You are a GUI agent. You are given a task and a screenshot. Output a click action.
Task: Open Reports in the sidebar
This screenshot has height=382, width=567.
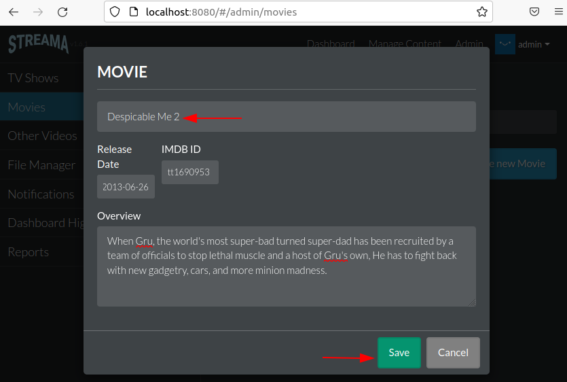click(41, 251)
